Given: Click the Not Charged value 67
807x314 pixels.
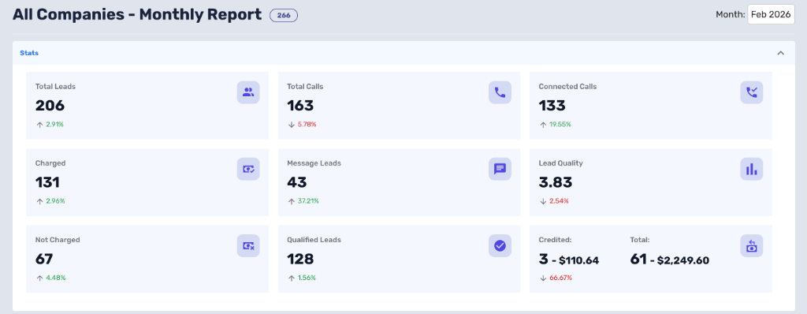Looking at the screenshot, I should [44, 259].
